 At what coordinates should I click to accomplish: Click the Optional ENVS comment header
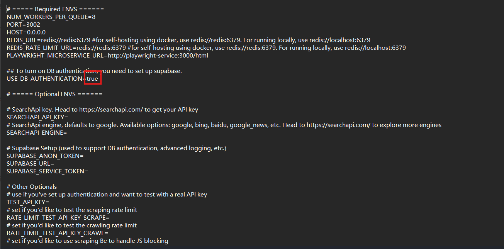(x=54, y=94)
